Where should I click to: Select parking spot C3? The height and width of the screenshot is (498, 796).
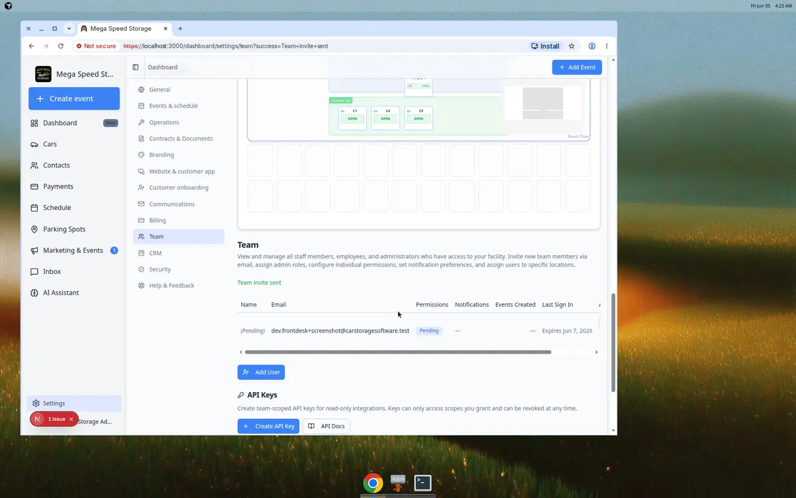coord(419,118)
